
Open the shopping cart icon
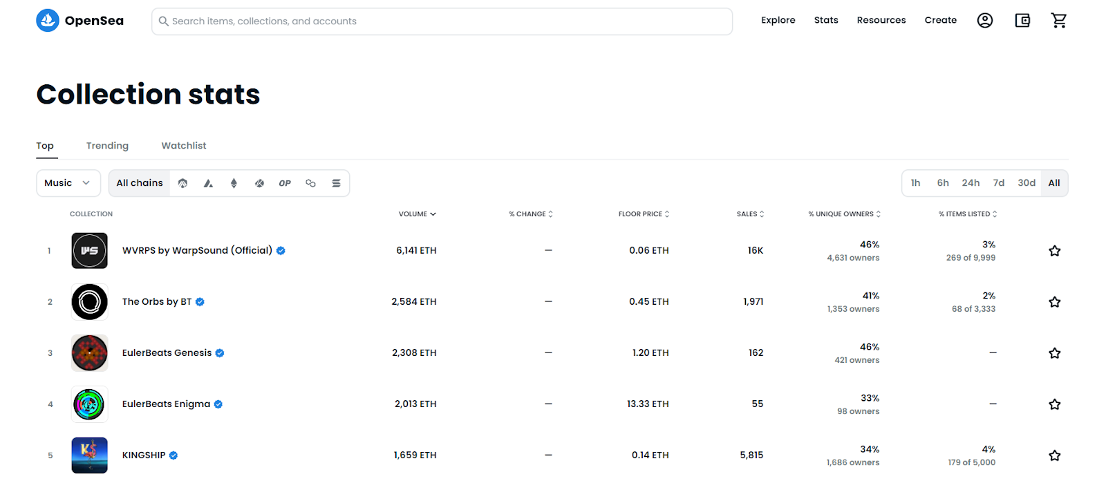click(x=1059, y=21)
